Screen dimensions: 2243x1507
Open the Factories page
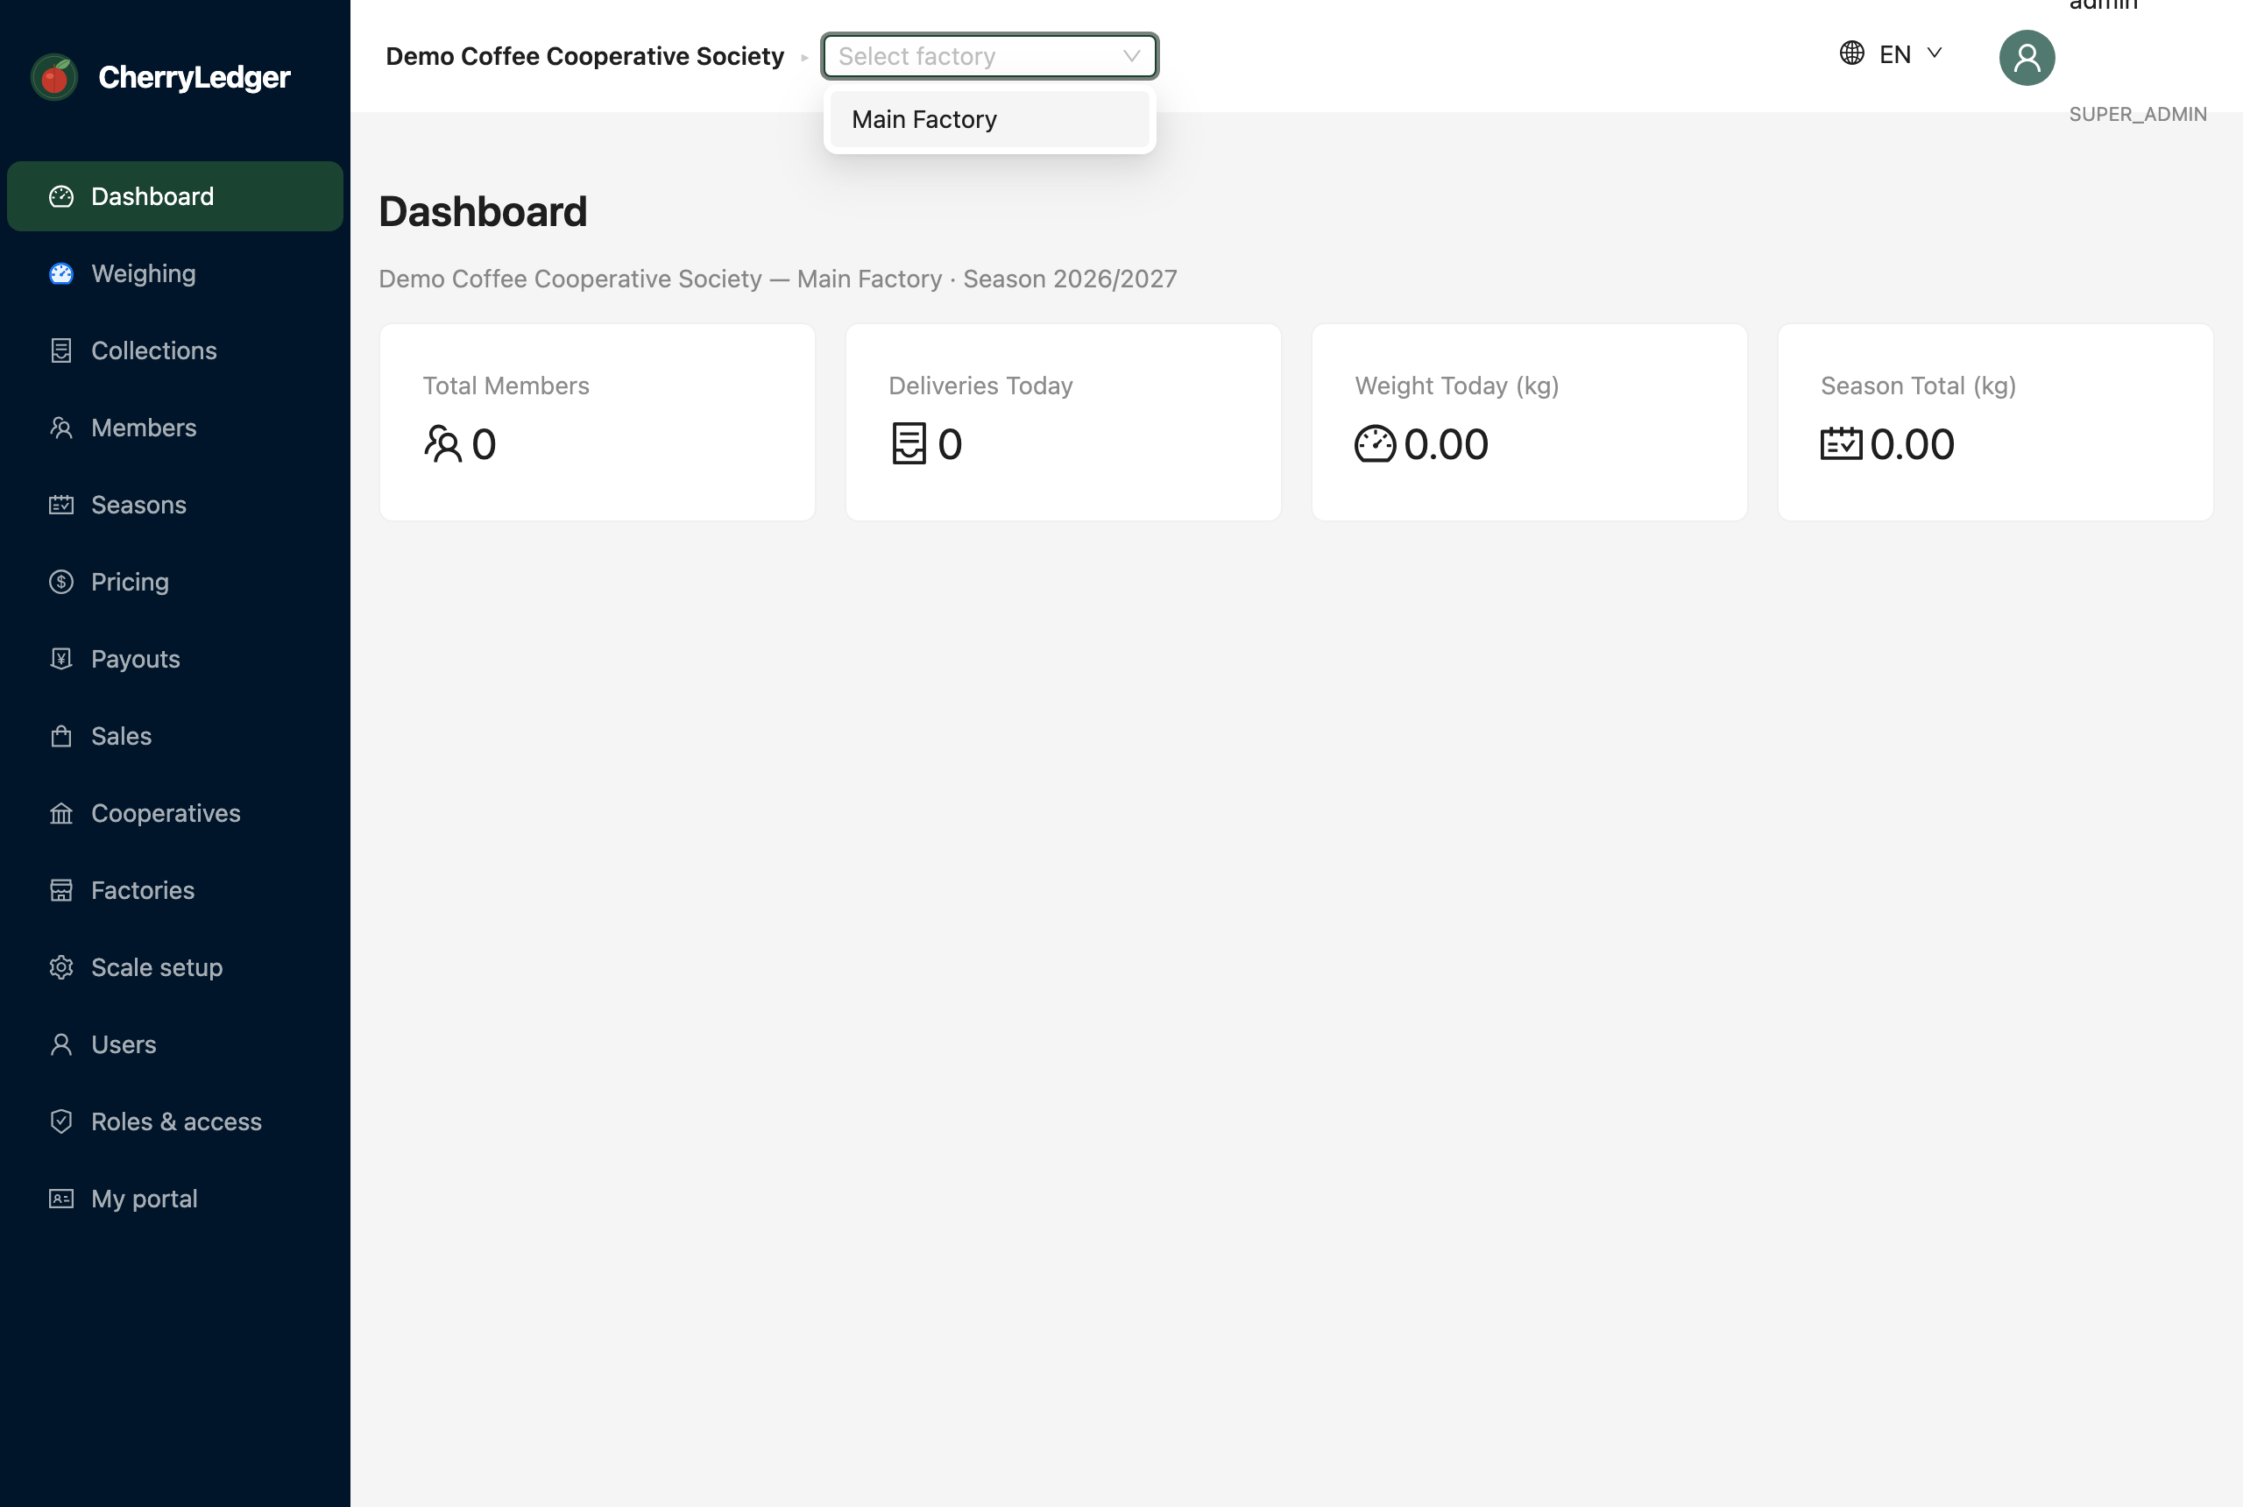175,890
